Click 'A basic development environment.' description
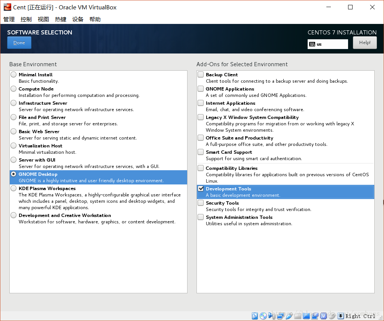The image size is (384, 321). [243, 195]
